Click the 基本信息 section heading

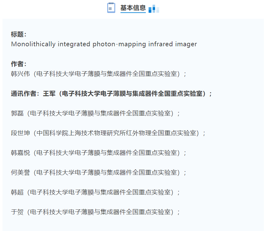pos(133,8)
